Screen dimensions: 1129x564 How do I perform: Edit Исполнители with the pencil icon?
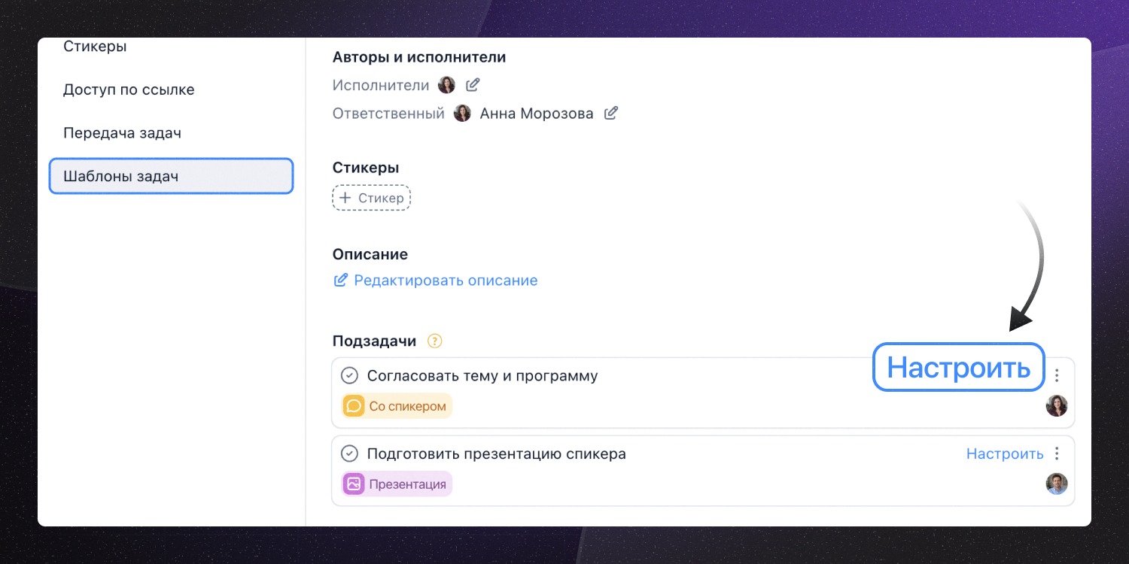(473, 85)
